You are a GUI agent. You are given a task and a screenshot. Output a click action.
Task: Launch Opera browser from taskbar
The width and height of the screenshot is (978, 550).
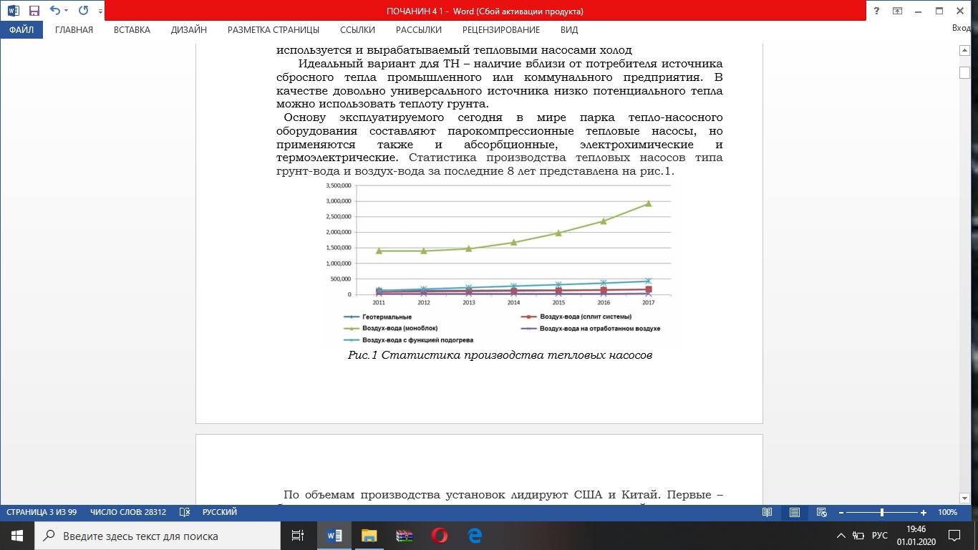point(439,536)
